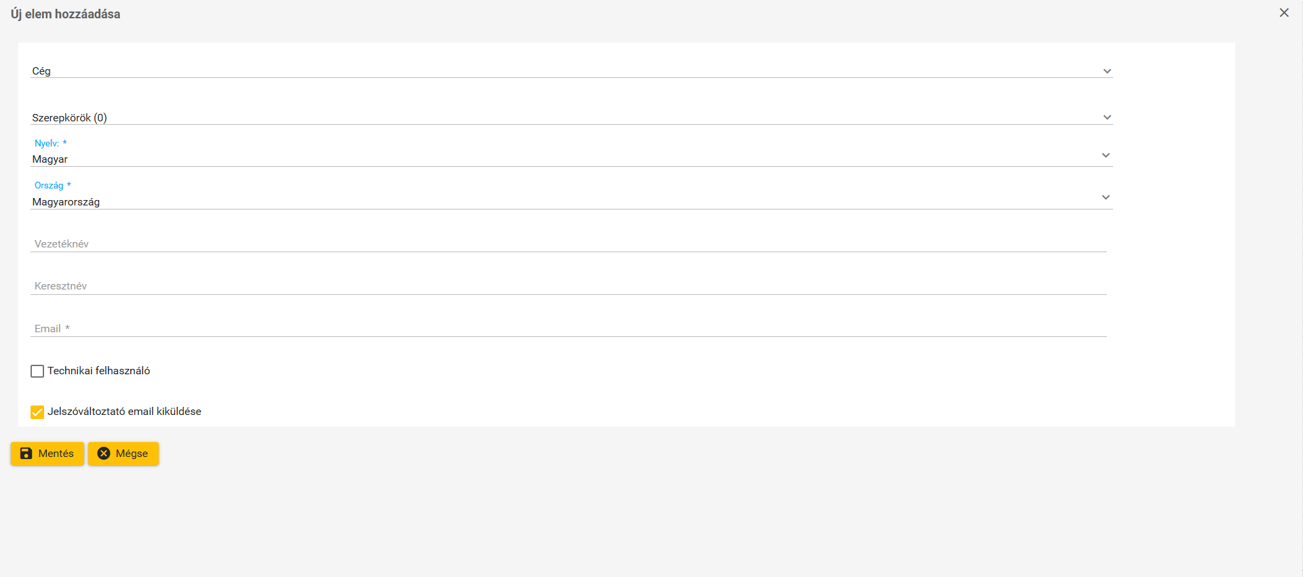Click the floppy disk save icon

coord(26,454)
